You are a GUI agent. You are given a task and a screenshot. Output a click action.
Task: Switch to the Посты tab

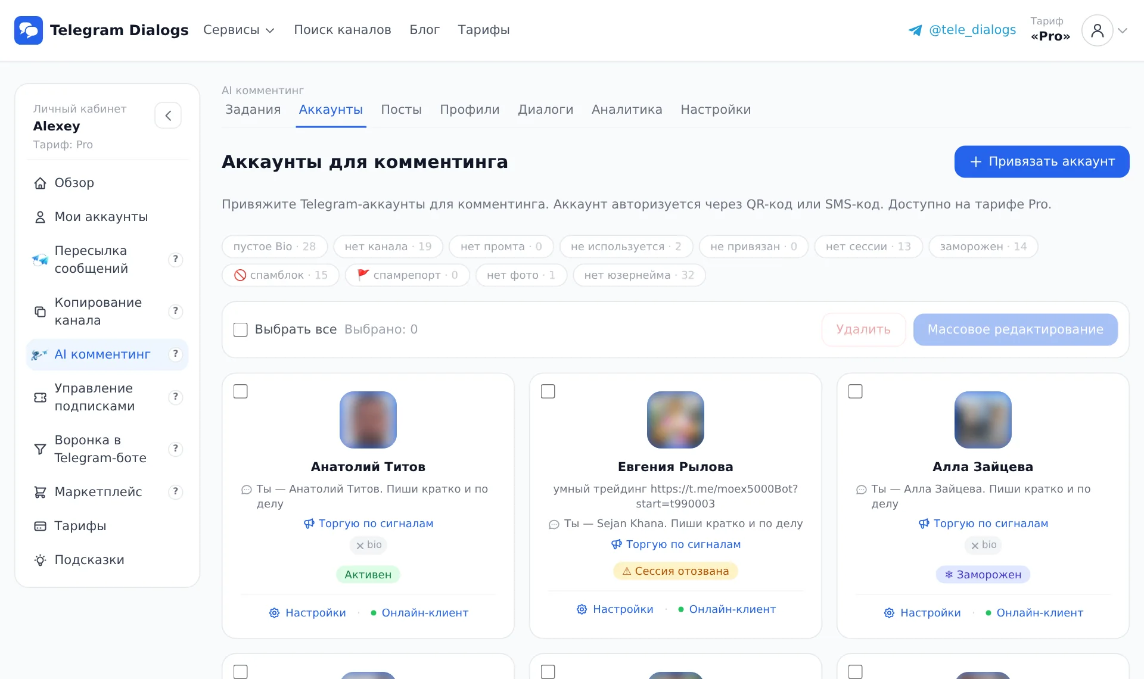(402, 110)
